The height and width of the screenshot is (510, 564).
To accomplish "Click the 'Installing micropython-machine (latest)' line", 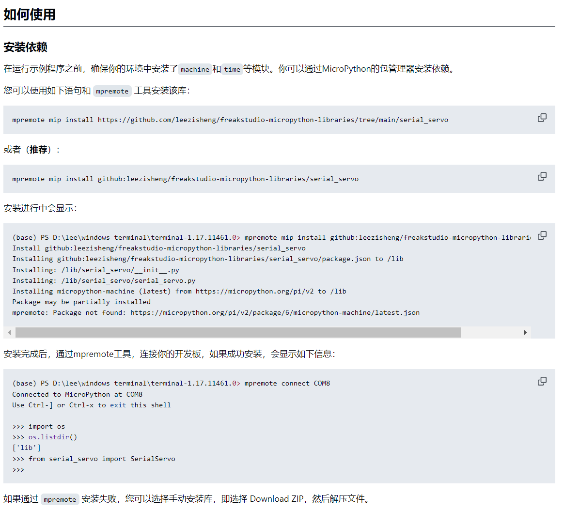I will coord(179,292).
